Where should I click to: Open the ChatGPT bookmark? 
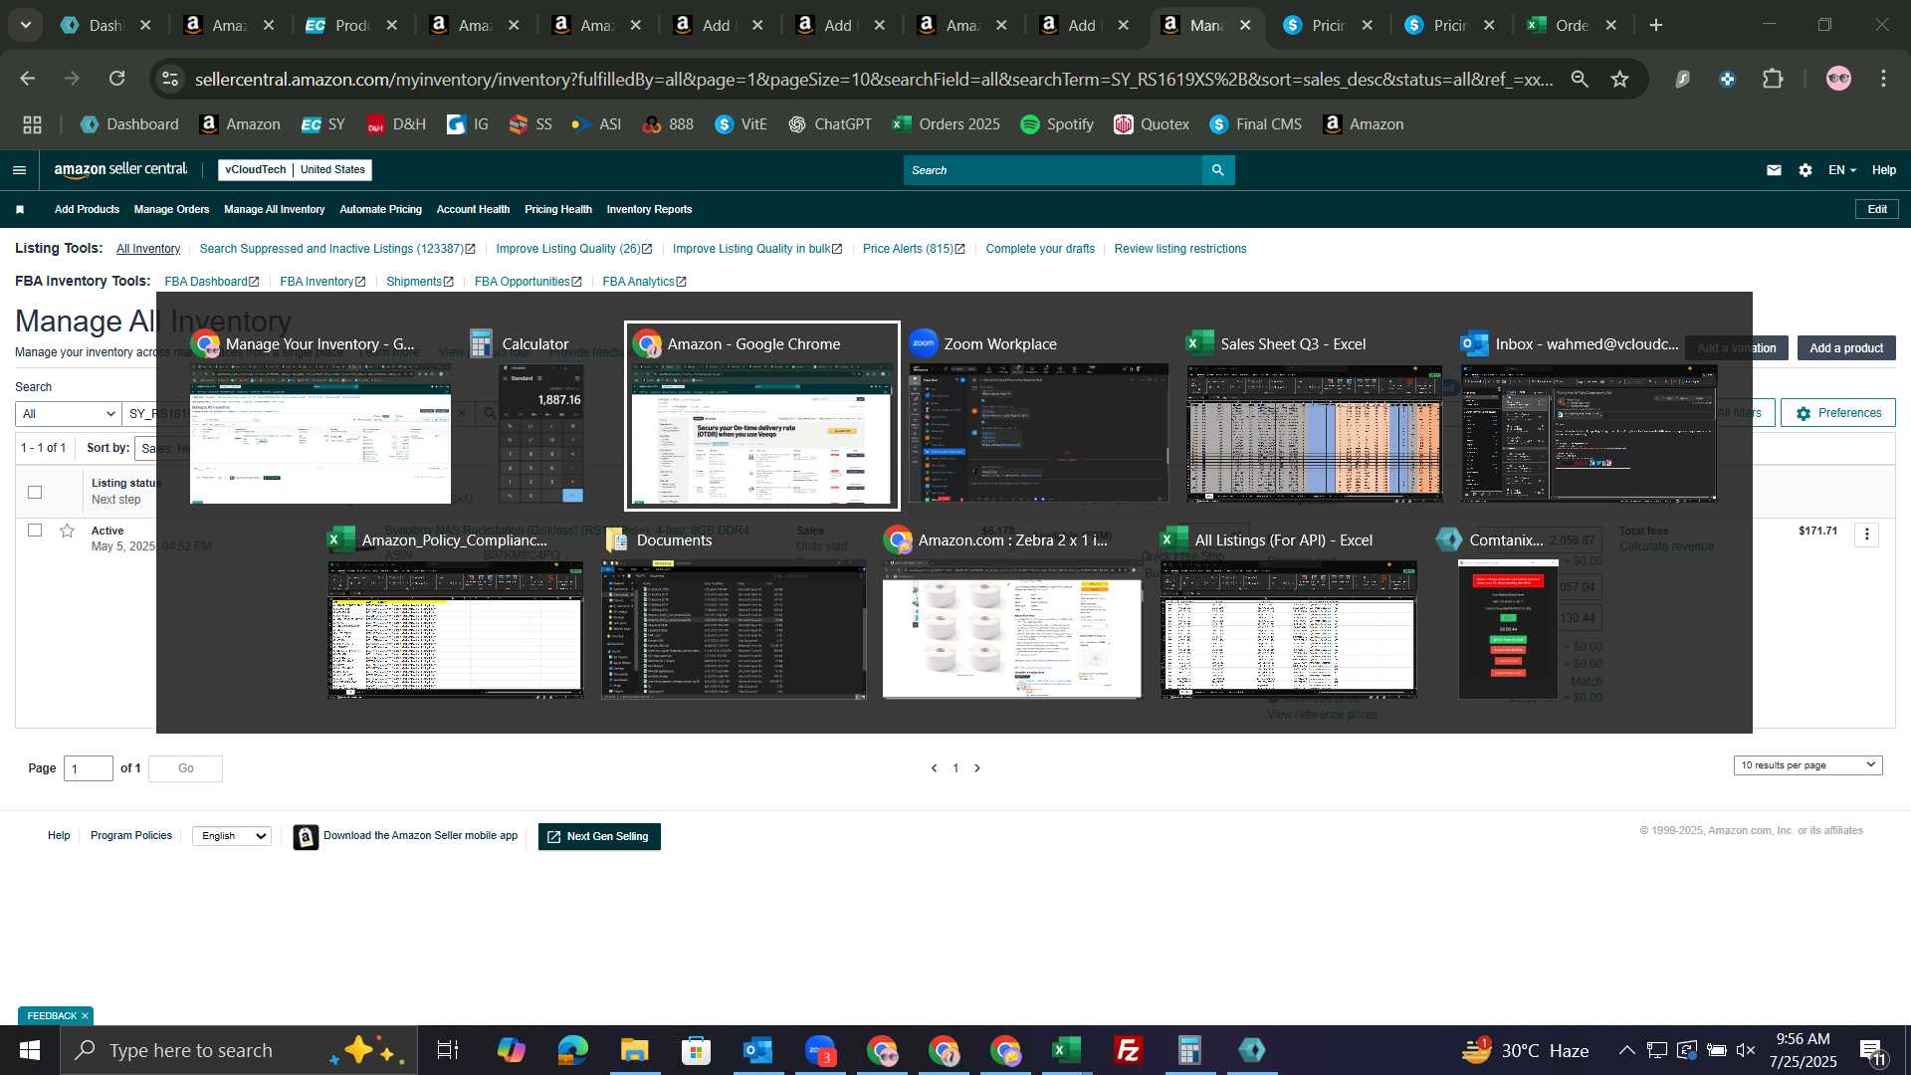tap(830, 124)
